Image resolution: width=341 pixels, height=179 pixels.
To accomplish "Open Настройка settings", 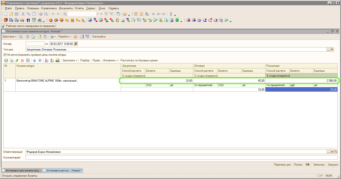I will tap(99, 37).
